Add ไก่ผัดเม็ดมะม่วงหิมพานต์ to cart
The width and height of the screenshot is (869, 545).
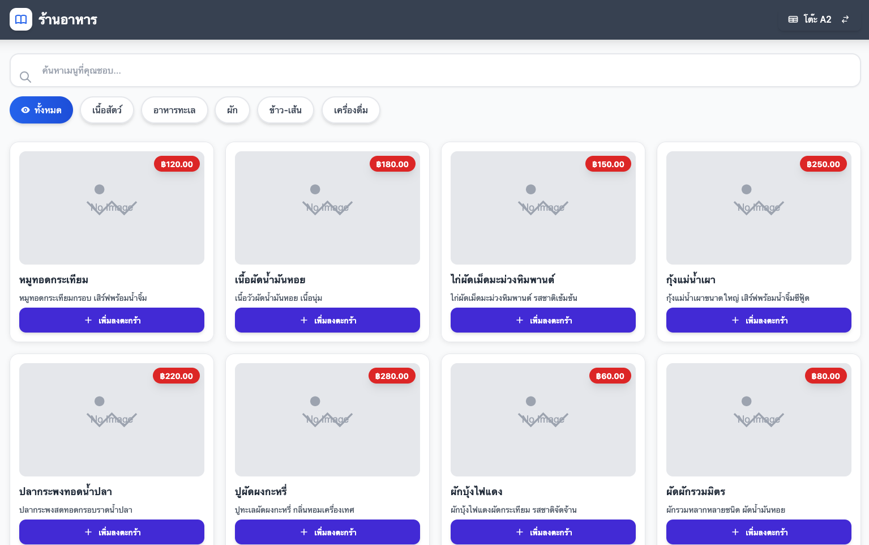543,320
